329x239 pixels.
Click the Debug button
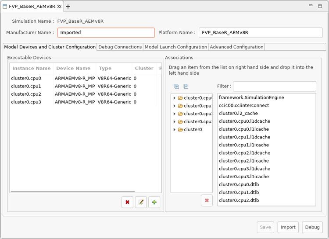tap(312, 227)
